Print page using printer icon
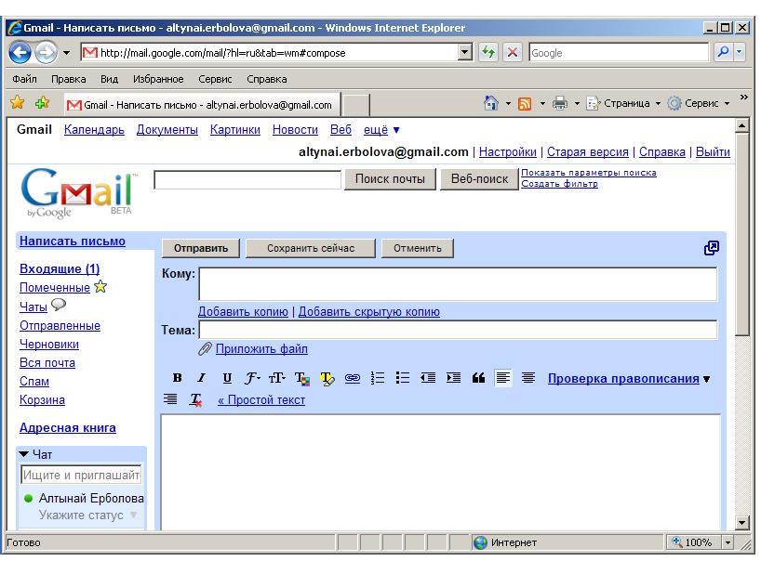Image resolution: width=761 pixels, height=561 pixels. coord(560,103)
